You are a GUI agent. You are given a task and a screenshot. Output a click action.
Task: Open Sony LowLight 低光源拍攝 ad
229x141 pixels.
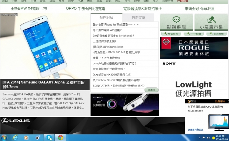(193, 89)
